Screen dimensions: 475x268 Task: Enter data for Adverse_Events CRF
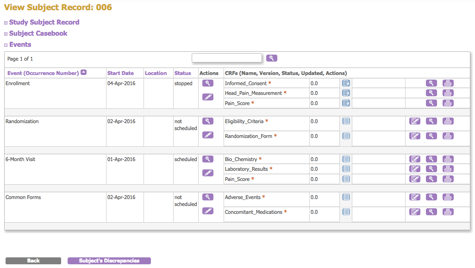pos(415,197)
